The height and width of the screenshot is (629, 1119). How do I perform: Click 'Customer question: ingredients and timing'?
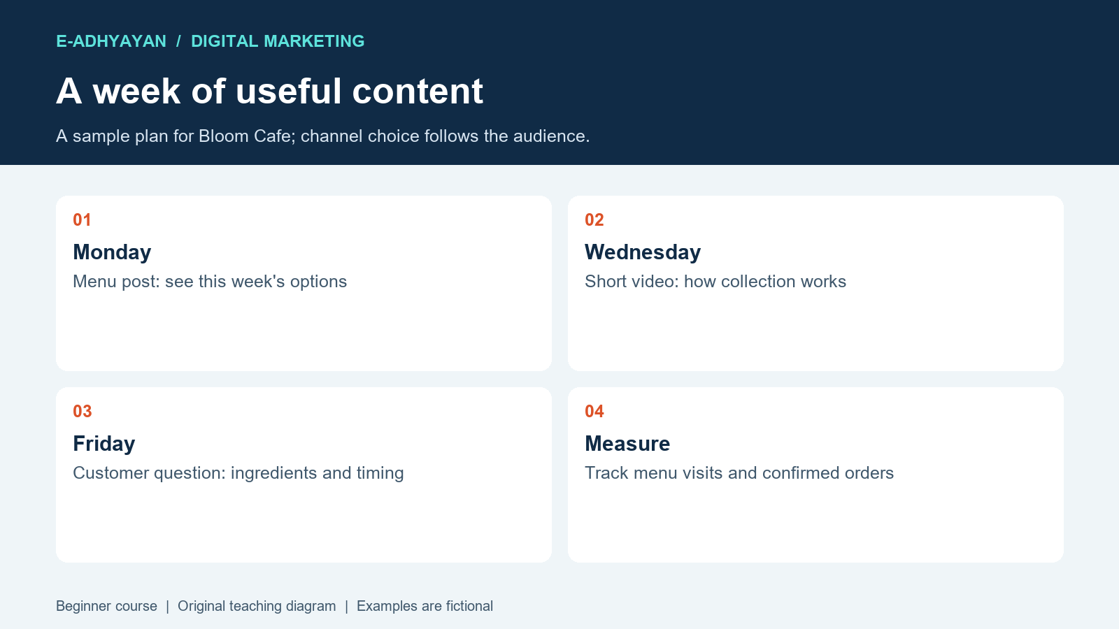pyautogui.click(x=238, y=473)
